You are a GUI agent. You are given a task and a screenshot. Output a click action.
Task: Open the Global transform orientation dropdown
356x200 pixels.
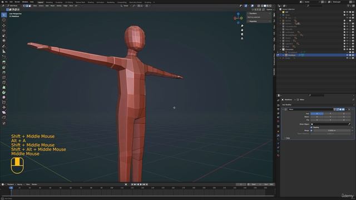pyautogui.click(x=125, y=6)
